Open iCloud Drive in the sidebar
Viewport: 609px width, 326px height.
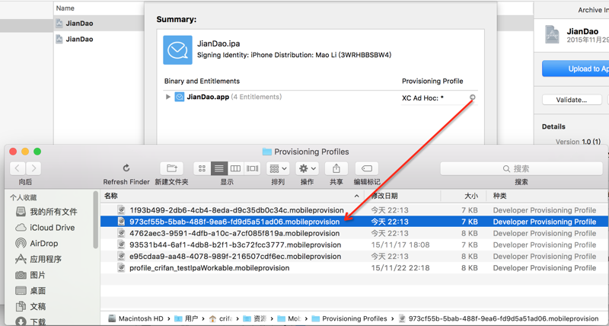click(x=45, y=228)
